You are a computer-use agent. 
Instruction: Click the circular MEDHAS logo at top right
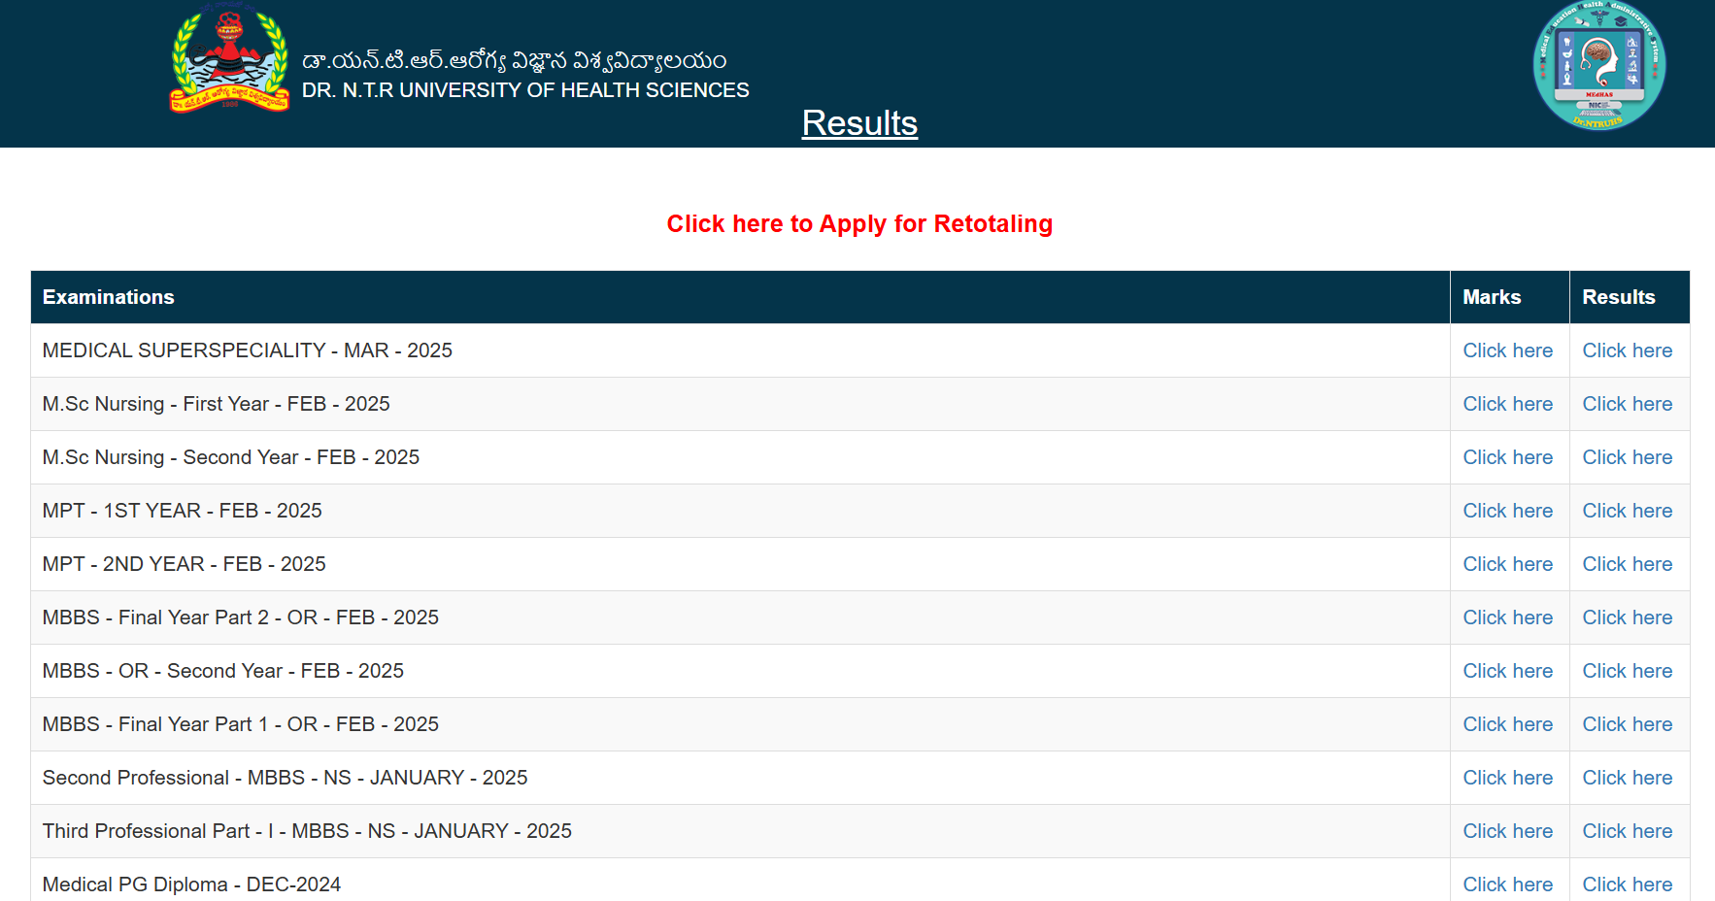[x=1598, y=66]
